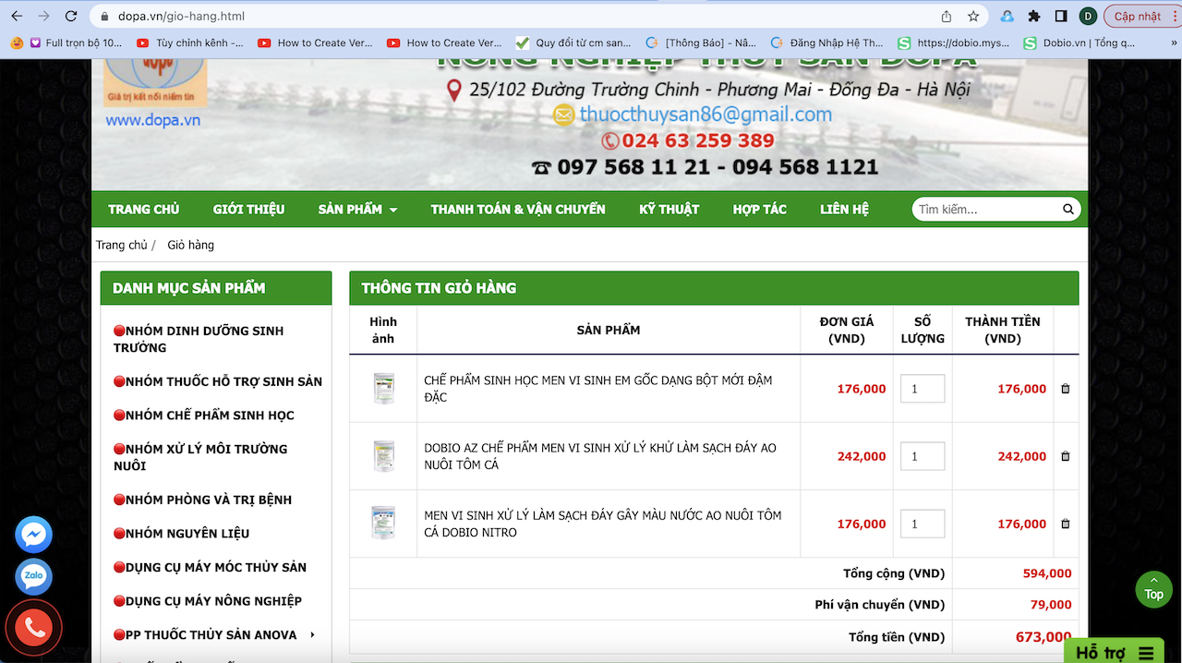Open the DOBIO AZ CHẾ PHẨM product name
This screenshot has height=663, width=1182.
point(600,456)
